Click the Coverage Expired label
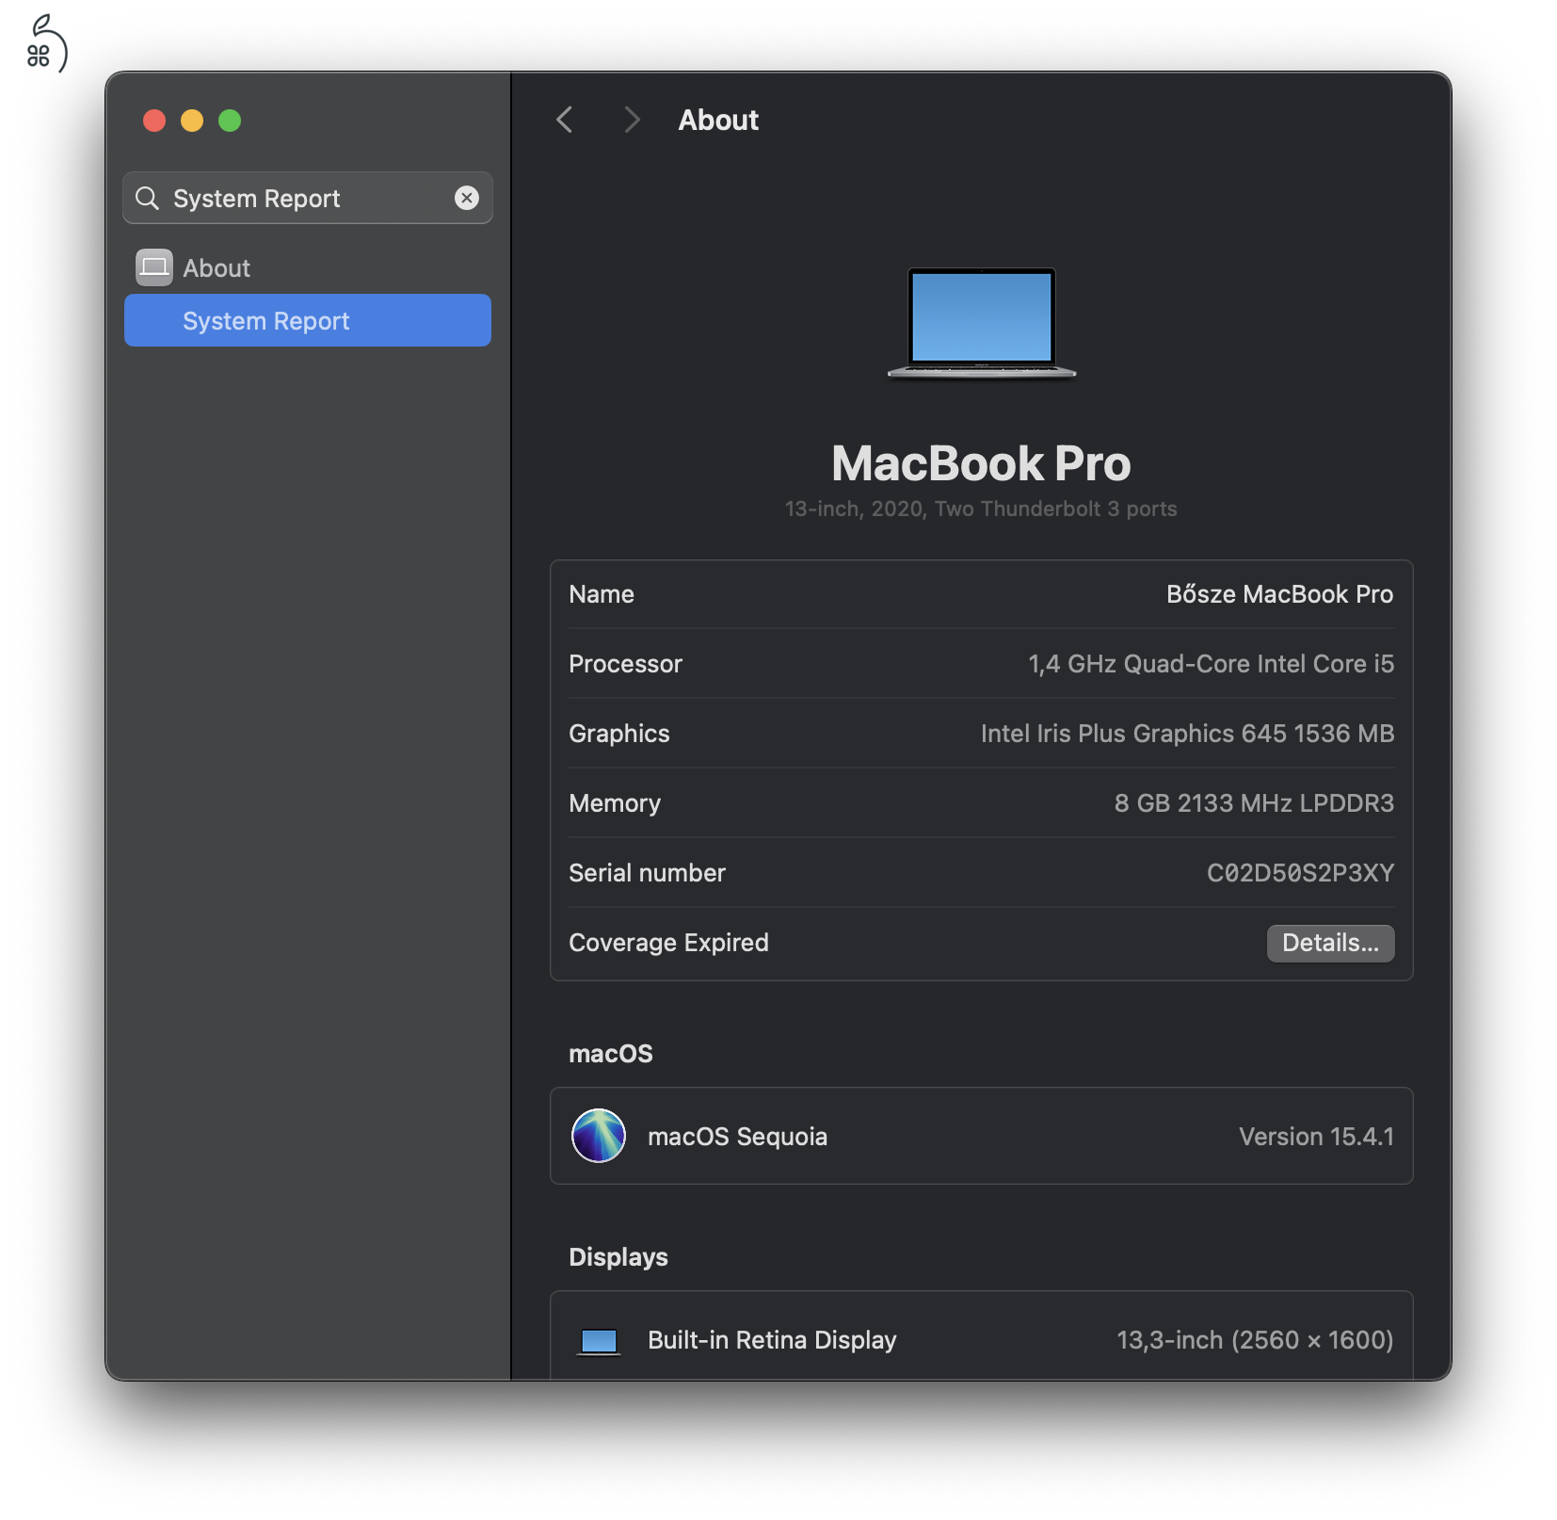The height and width of the screenshot is (1520, 1557). coord(668,943)
